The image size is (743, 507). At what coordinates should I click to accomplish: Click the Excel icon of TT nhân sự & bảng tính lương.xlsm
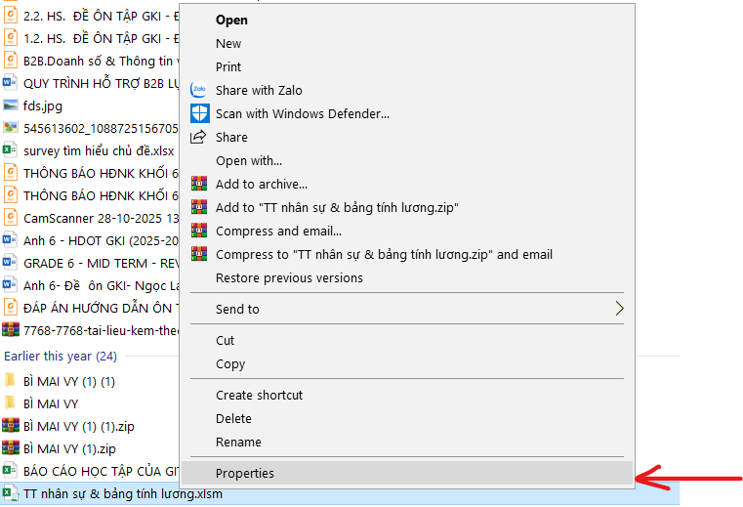coord(11,493)
